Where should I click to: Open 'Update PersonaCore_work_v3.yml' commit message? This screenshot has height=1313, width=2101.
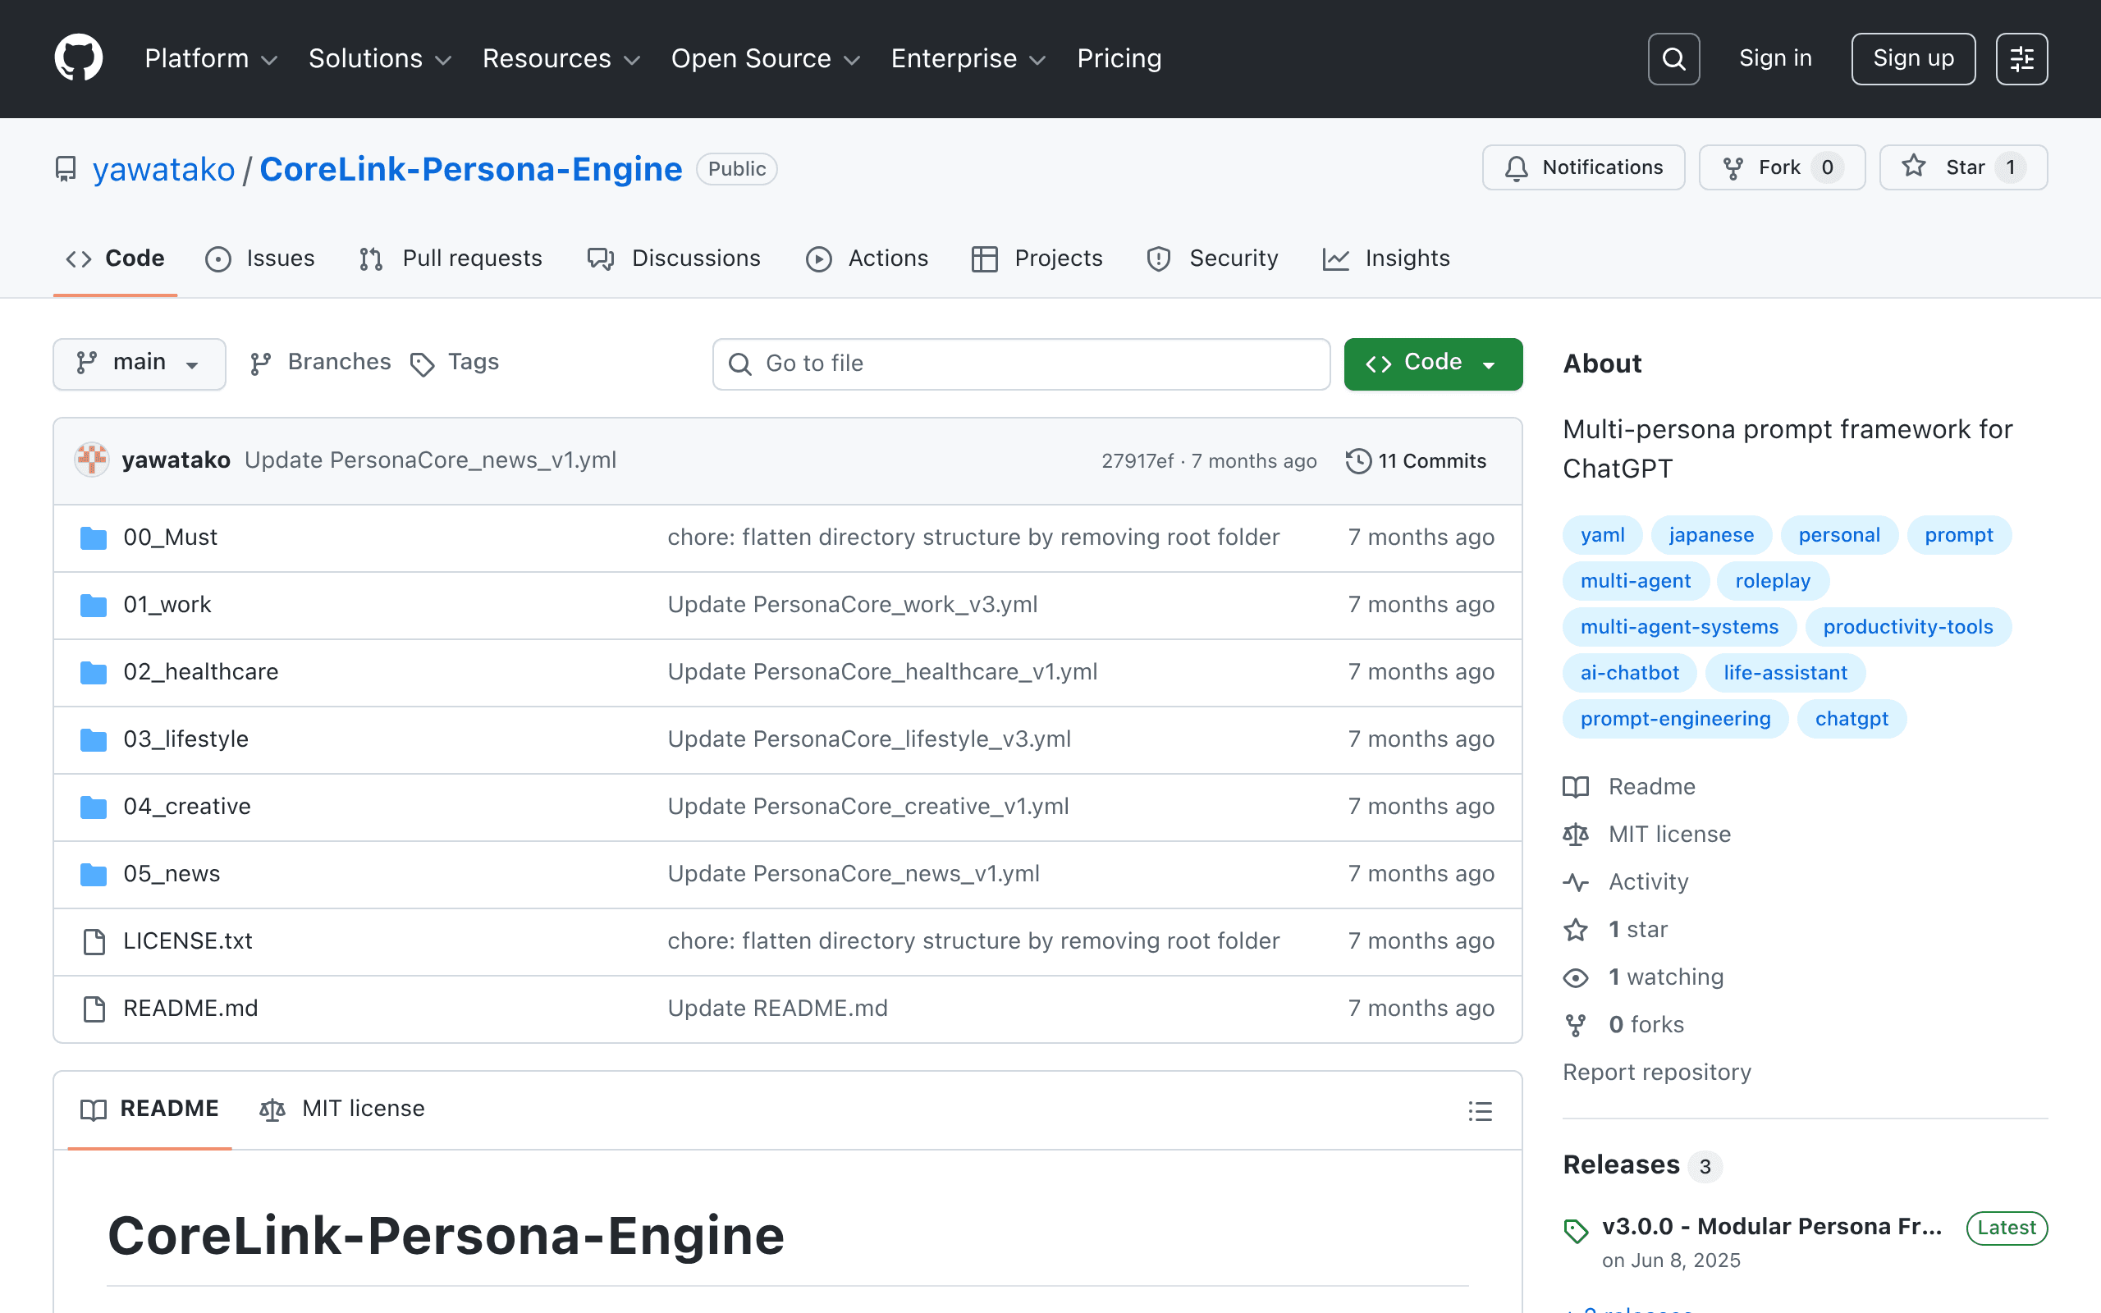[x=852, y=605]
